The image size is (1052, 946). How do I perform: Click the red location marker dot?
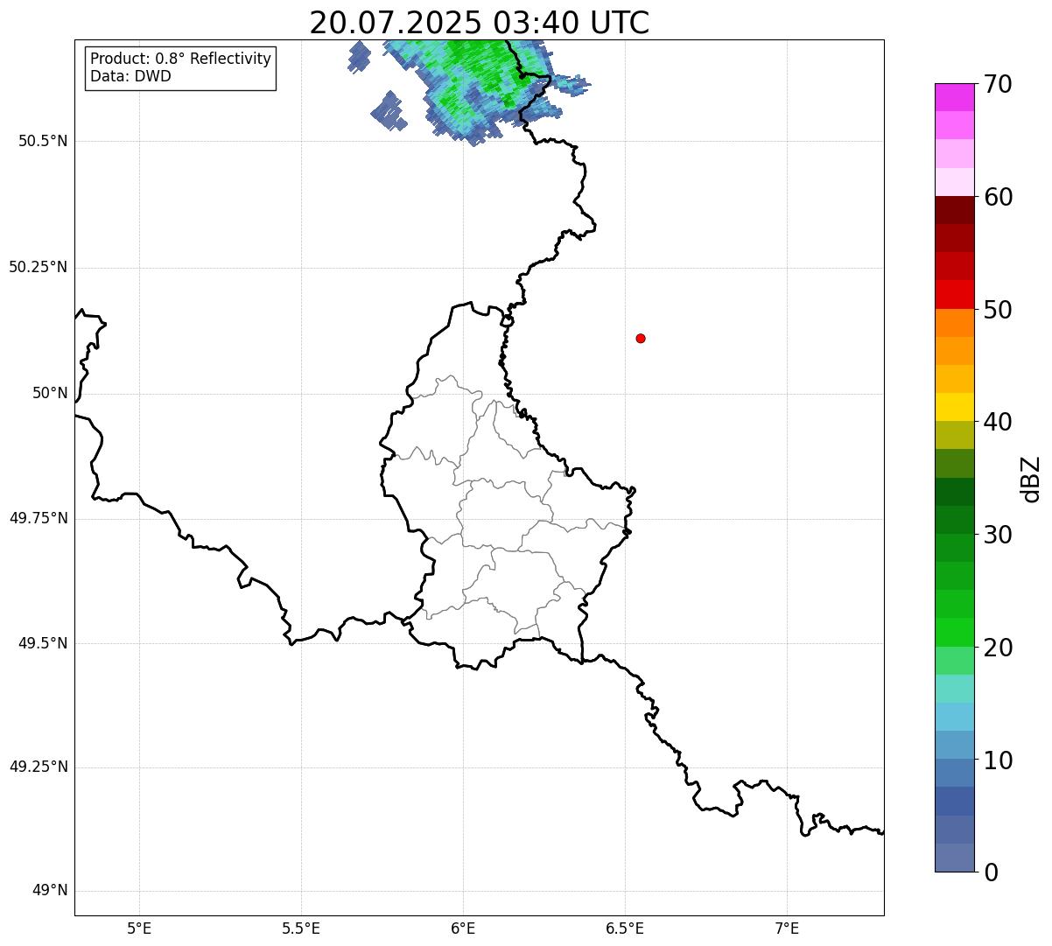point(641,338)
